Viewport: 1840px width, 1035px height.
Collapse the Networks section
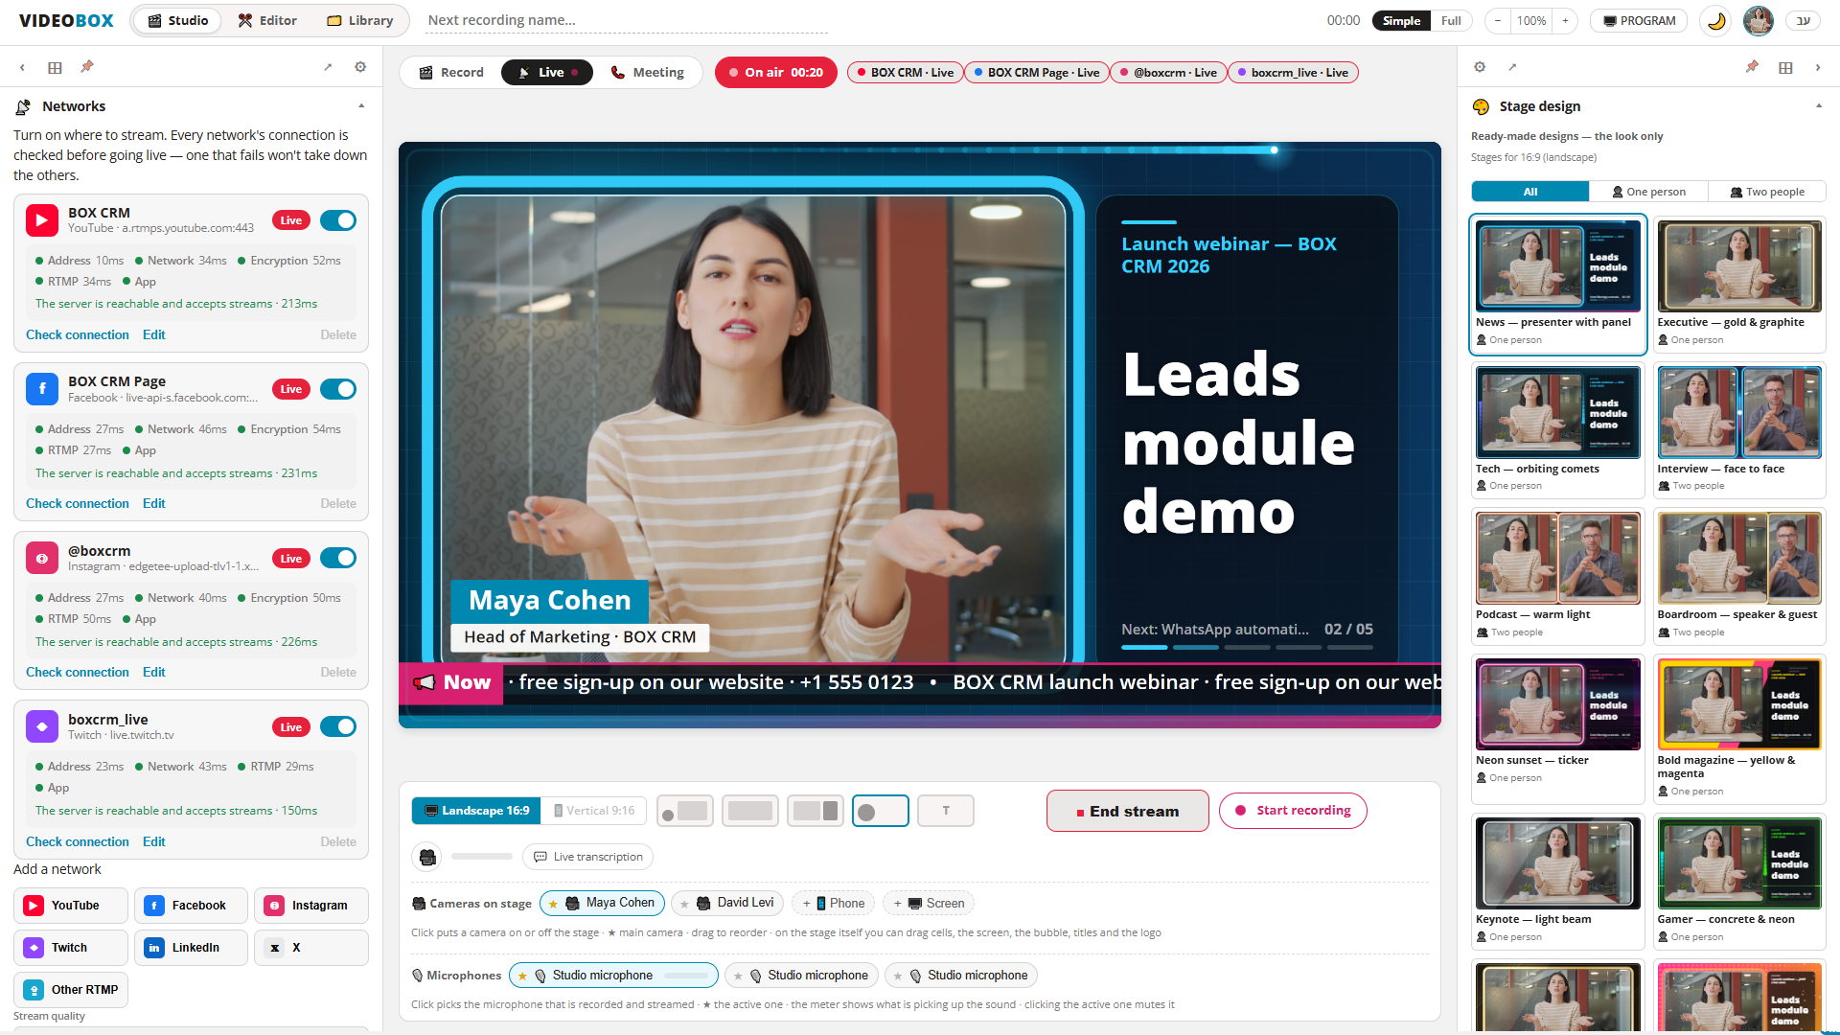(361, 106)
